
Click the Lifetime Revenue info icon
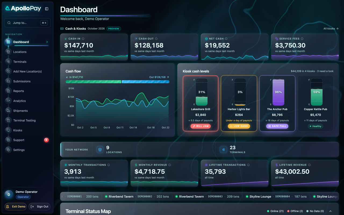[309, 165]
